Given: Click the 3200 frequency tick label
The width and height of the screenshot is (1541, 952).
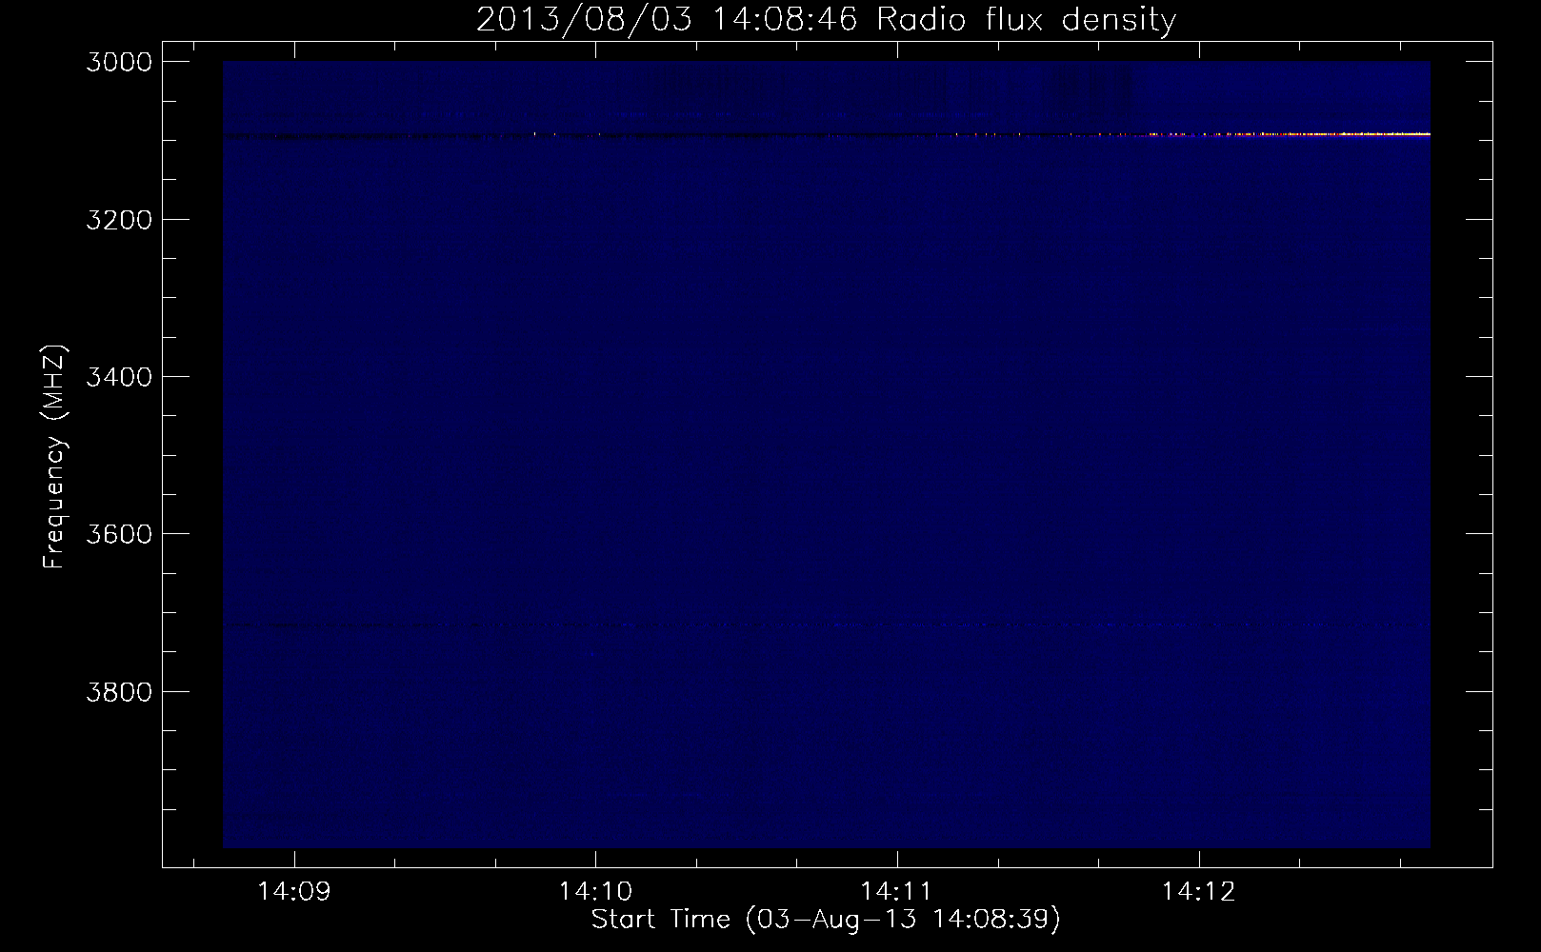Looking at the screenshot, I should click(118, 219).
